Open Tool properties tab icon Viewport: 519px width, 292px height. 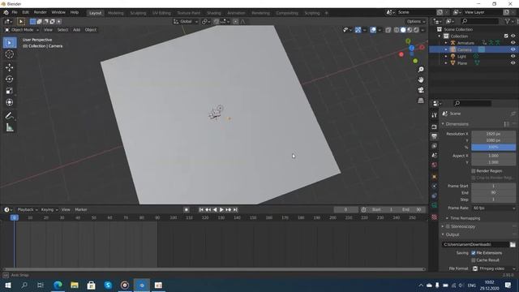(435, 115)
